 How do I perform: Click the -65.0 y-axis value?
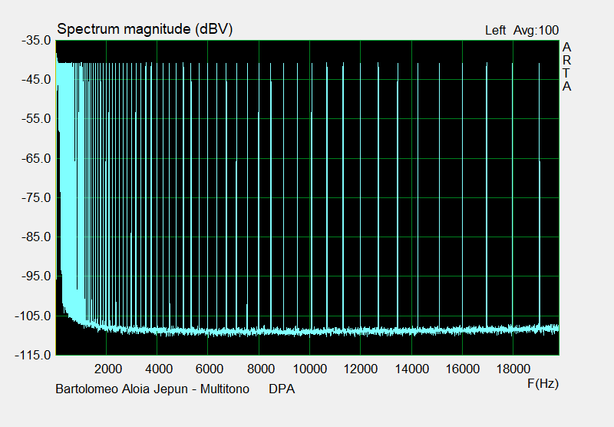pos(36,159)
